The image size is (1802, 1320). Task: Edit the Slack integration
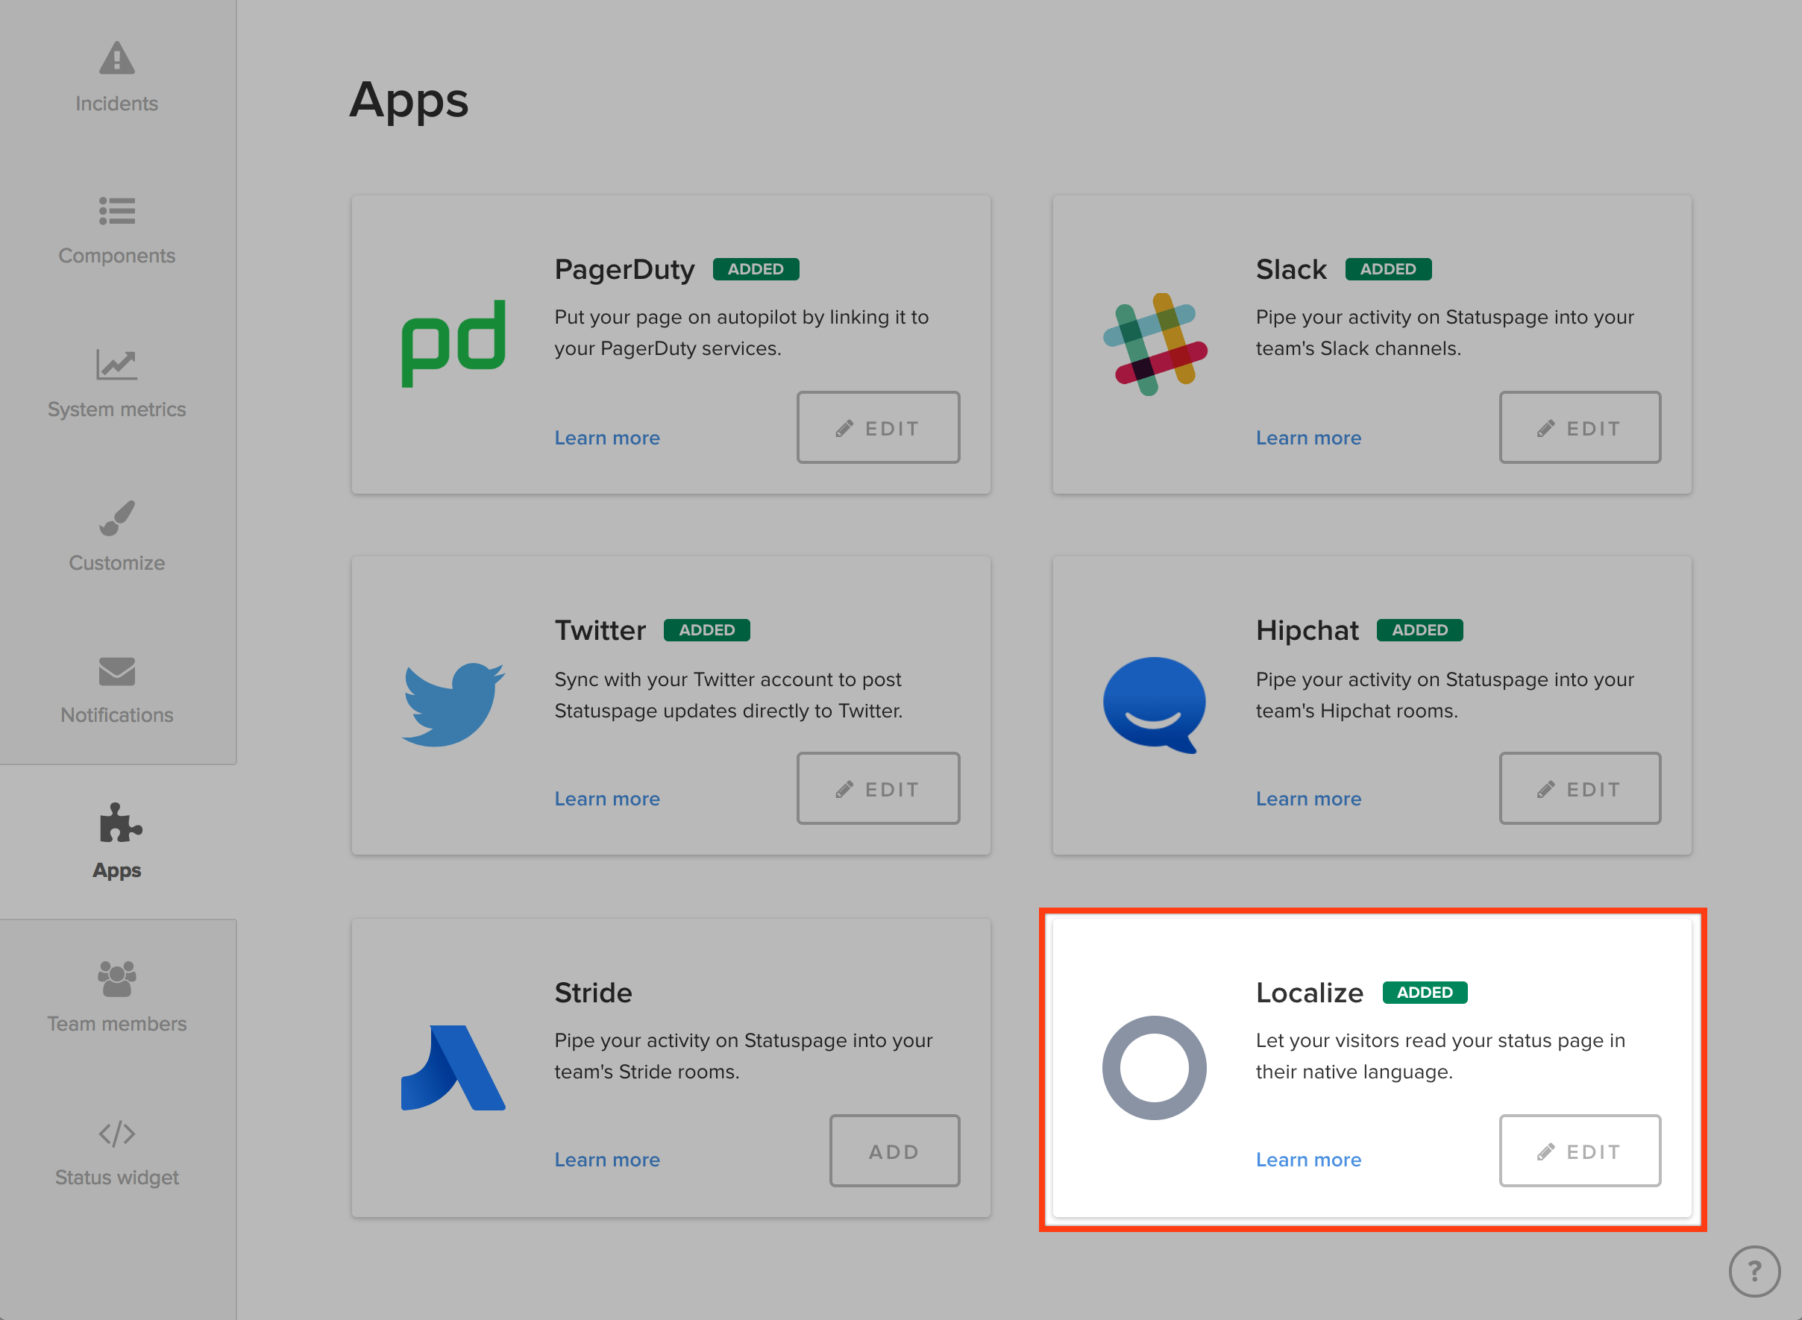[x=1579, y=427]
